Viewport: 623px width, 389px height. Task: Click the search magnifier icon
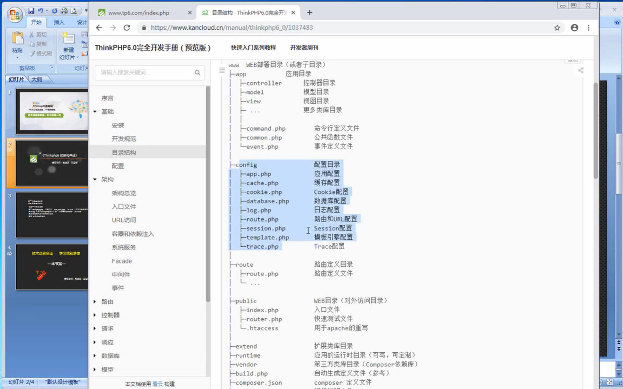(198, 73)
